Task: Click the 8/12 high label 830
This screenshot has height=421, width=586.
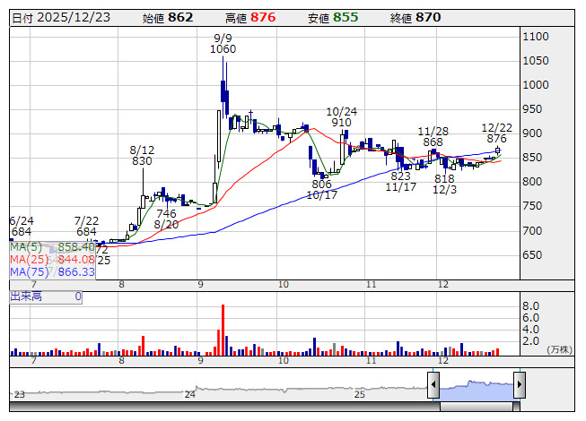Action: 142,161
